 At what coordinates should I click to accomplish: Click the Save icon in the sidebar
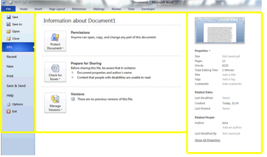click(x=8, y=17)
